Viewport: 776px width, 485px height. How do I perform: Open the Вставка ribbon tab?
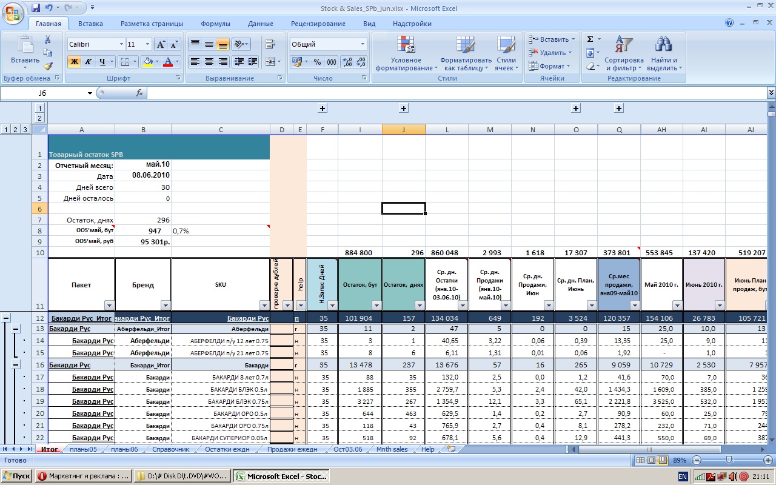(90, 24)
